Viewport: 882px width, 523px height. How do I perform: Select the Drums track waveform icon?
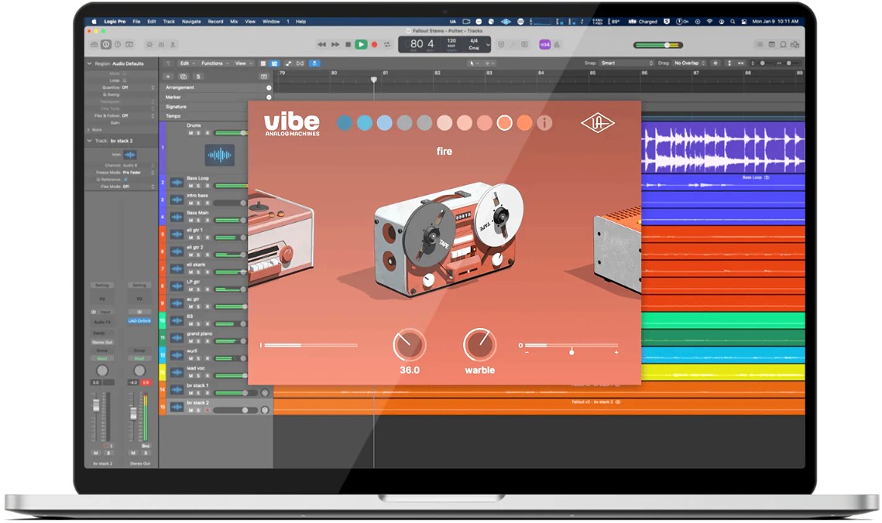[x=219, y=155]
